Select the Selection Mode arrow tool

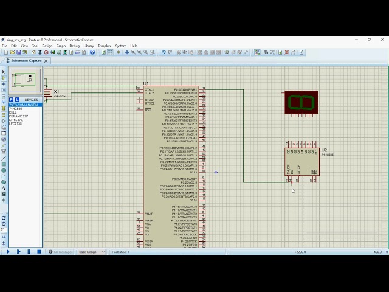tap(4, 72)
